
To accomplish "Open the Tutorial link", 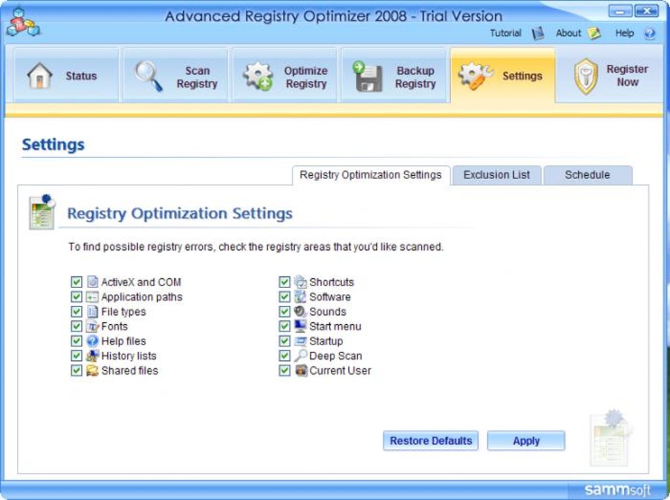I will (506, 33).
